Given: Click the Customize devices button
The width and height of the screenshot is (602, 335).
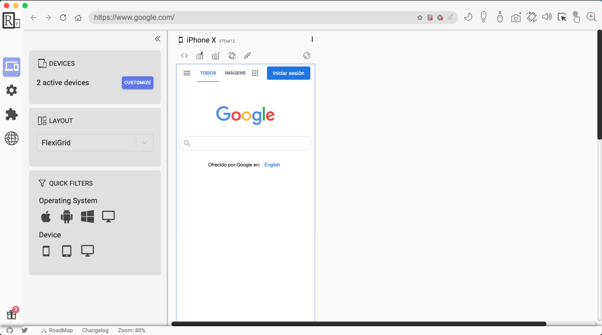Looking at the screenshot, I should click(138, 83).
